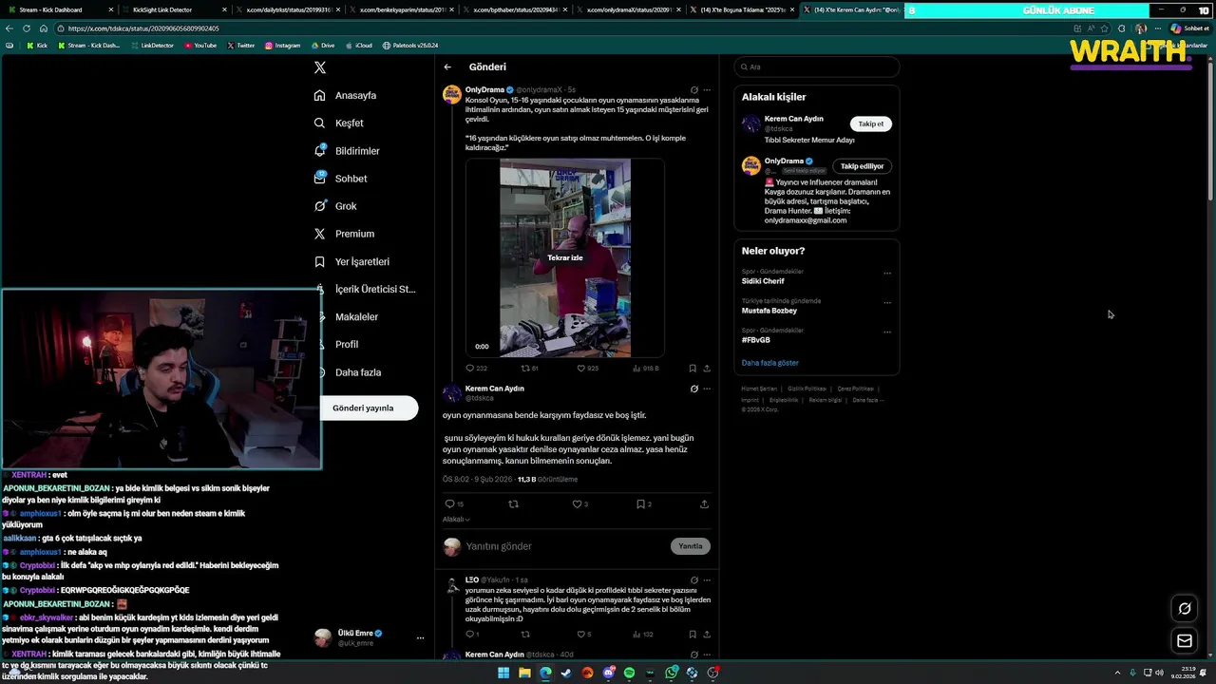Open the #FBvGB trending topic
The width and height of the screenshot is (1216, 684).
pos(756,339)
